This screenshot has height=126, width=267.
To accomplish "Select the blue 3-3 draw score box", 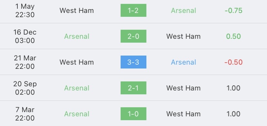I will pyautogui.click(x=133, y=62).
